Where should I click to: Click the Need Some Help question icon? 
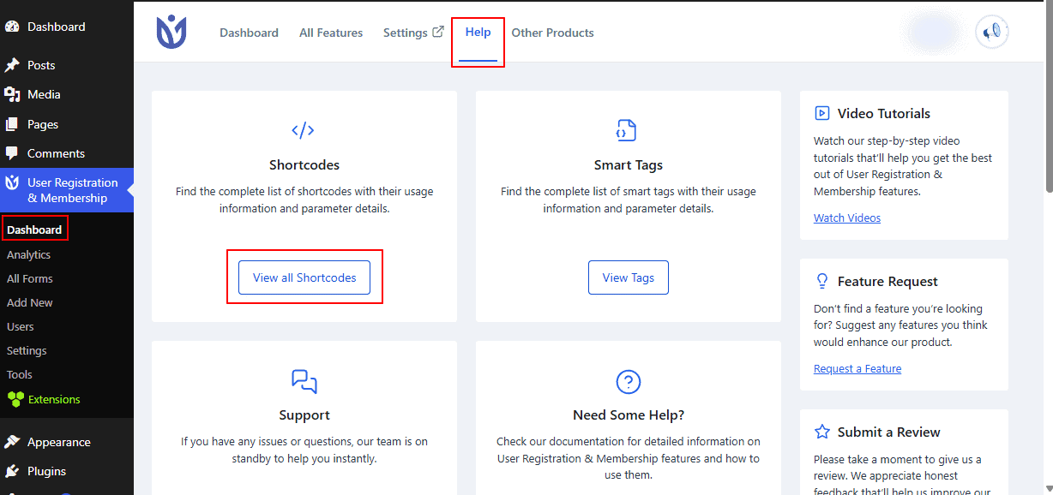click(x=629, y=381)
